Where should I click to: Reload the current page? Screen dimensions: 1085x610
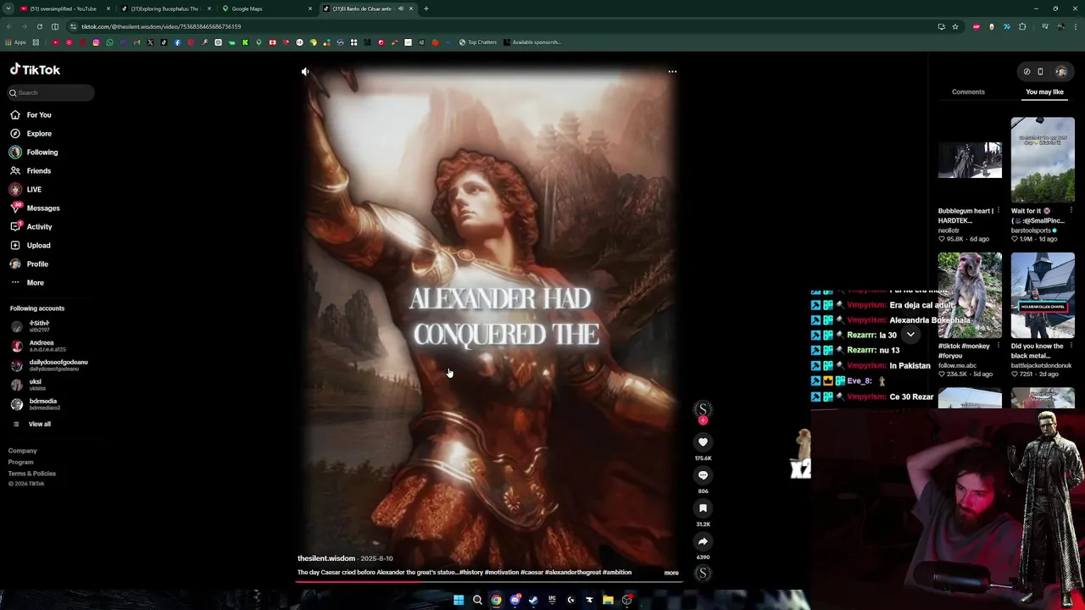pos(39,27)
